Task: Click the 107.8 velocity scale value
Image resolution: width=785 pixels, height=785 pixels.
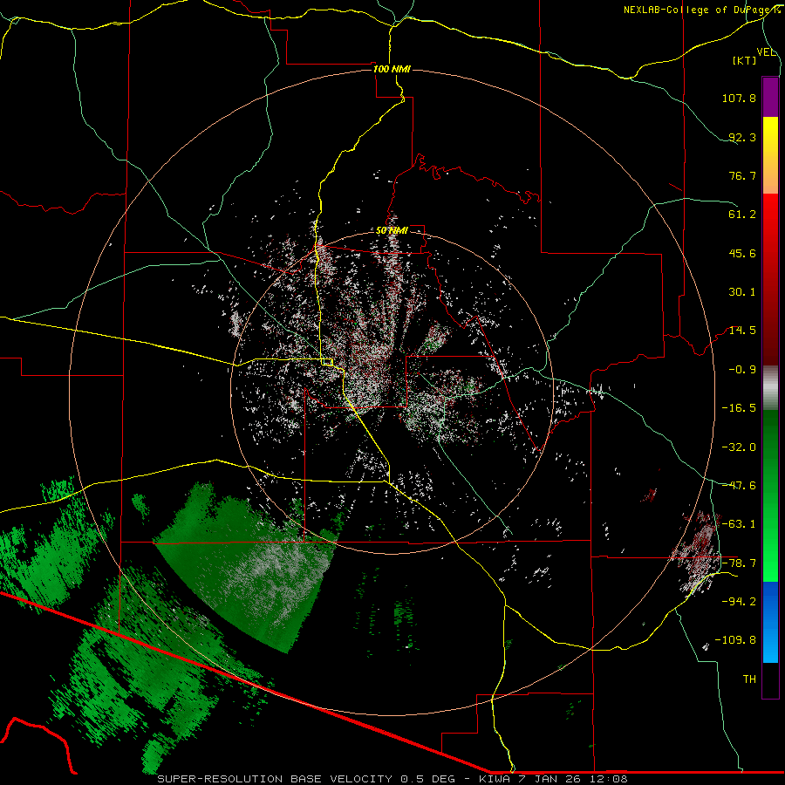Action: [x=739, y=98]
